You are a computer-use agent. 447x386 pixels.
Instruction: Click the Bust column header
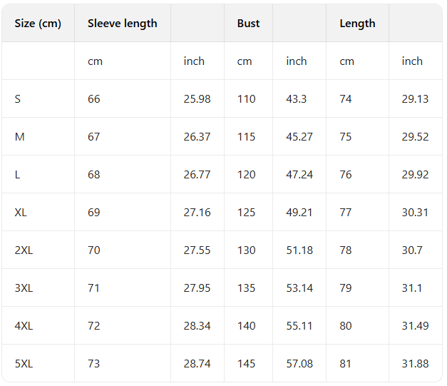pos(248,24)
